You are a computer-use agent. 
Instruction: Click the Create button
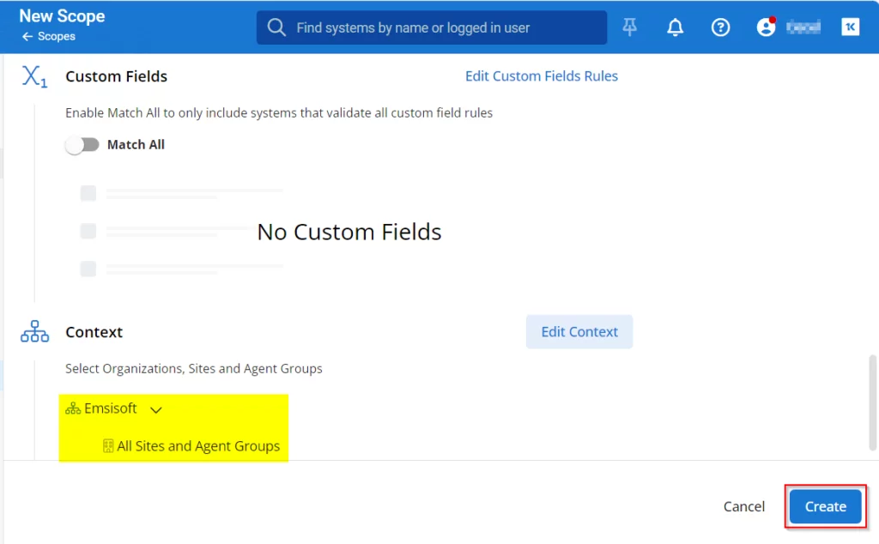(825, 506)
